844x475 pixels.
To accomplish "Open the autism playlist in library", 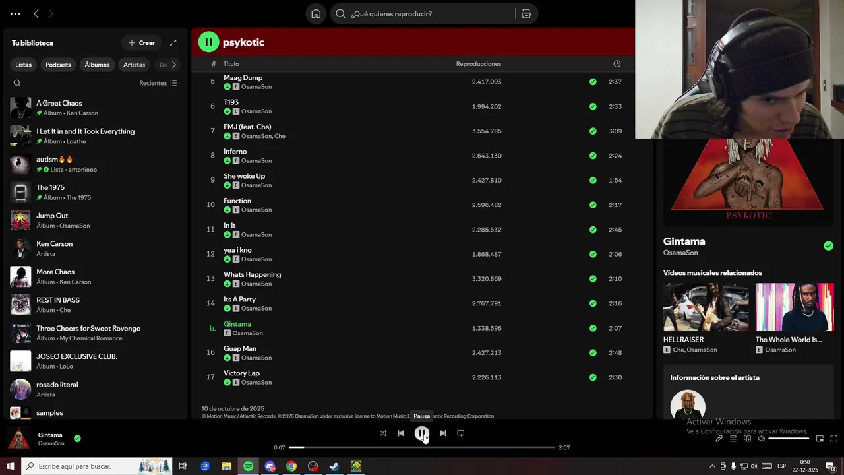I will [96, 164].
